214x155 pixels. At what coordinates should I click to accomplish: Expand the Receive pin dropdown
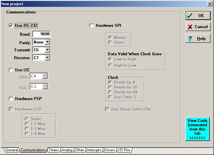(48, 58)
